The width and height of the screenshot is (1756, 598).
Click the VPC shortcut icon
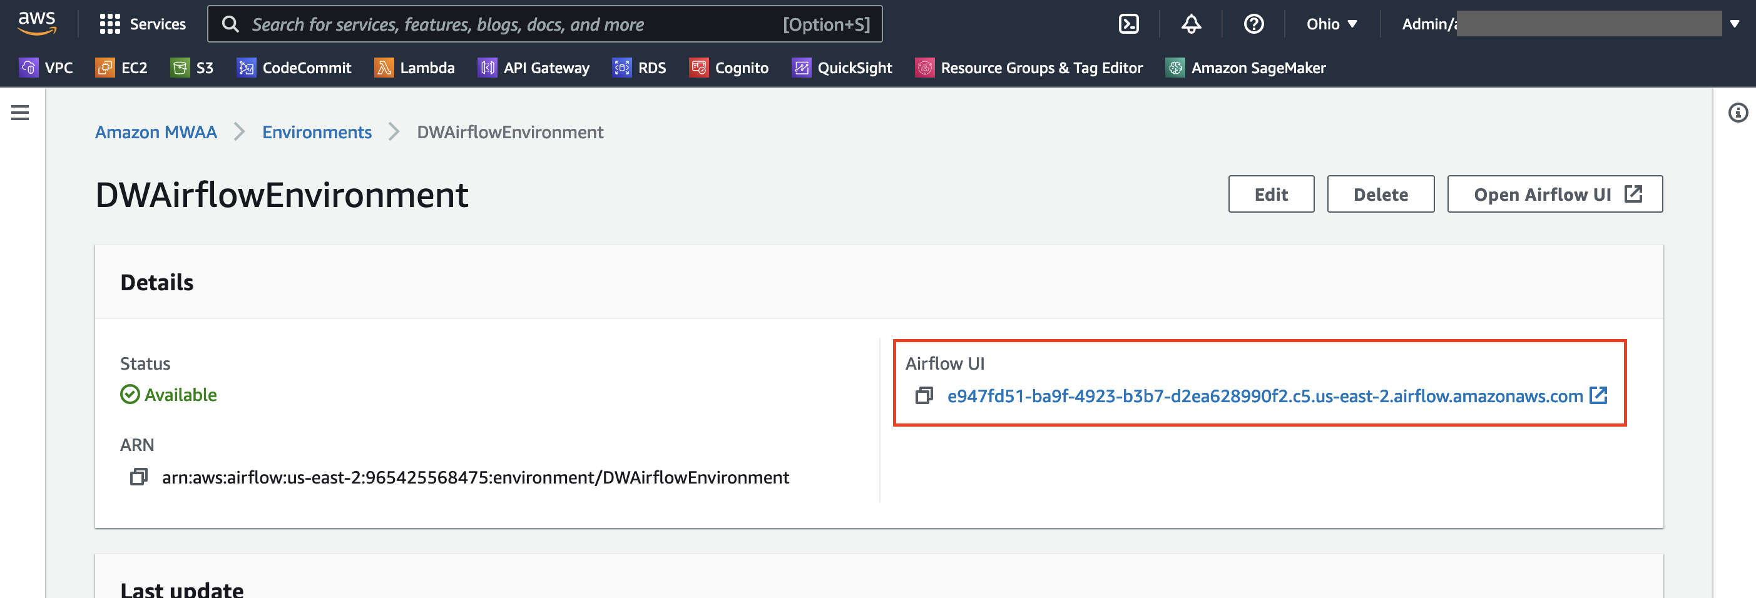point(29,68)
